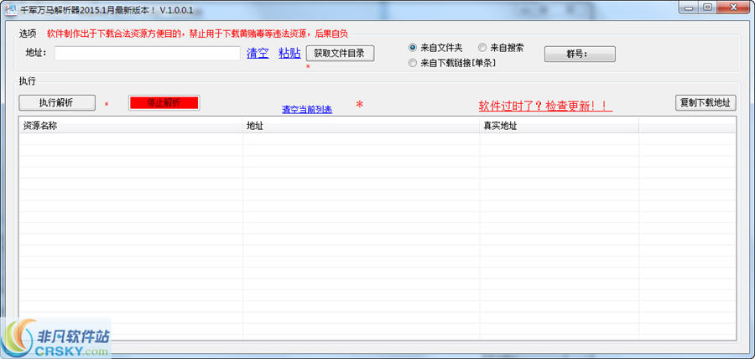Minimize the window
Image resolution: width=755 pixels, height=359 pixels.
tap(689, 7)
